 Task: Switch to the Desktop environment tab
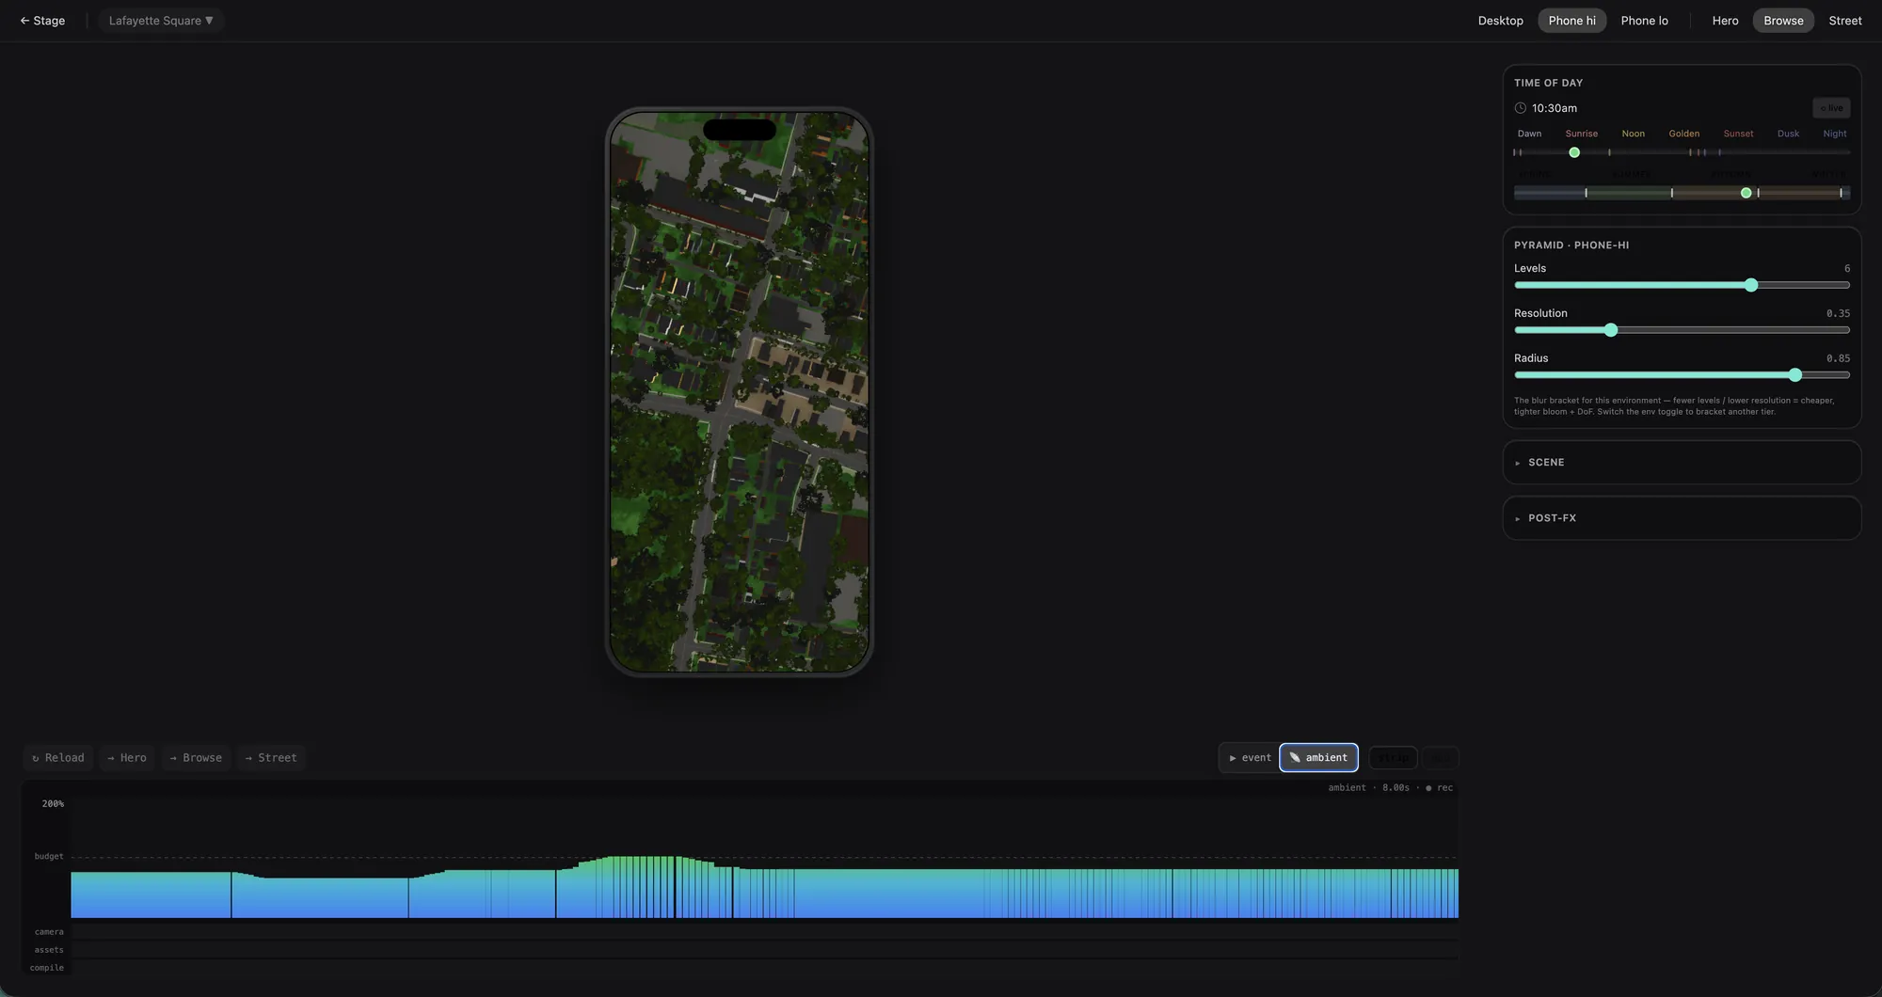point(1500,21)
